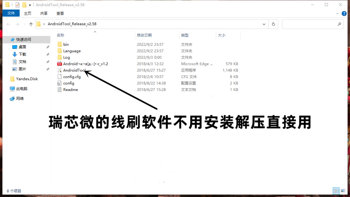Image resolution: width=350 pixels, height=197 pixels.
Task: Switch to details view in status bar
Action: pos(336,191)
